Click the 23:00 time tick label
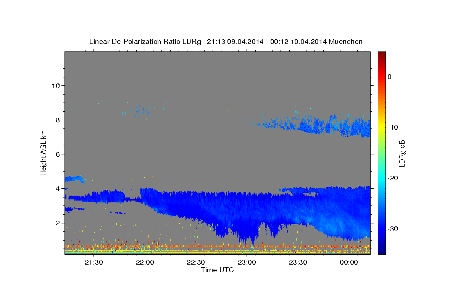458x305 pixels. [x=247, y=262]
